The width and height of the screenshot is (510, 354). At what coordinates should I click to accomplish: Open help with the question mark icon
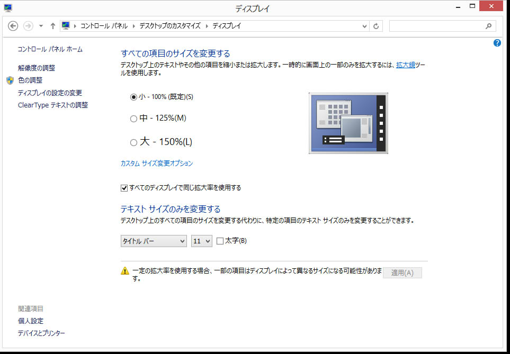(x=497, y=43)
